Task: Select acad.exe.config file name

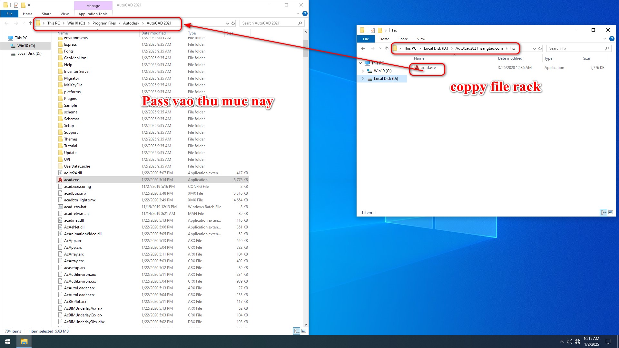Action: click(x=77, y=187)
